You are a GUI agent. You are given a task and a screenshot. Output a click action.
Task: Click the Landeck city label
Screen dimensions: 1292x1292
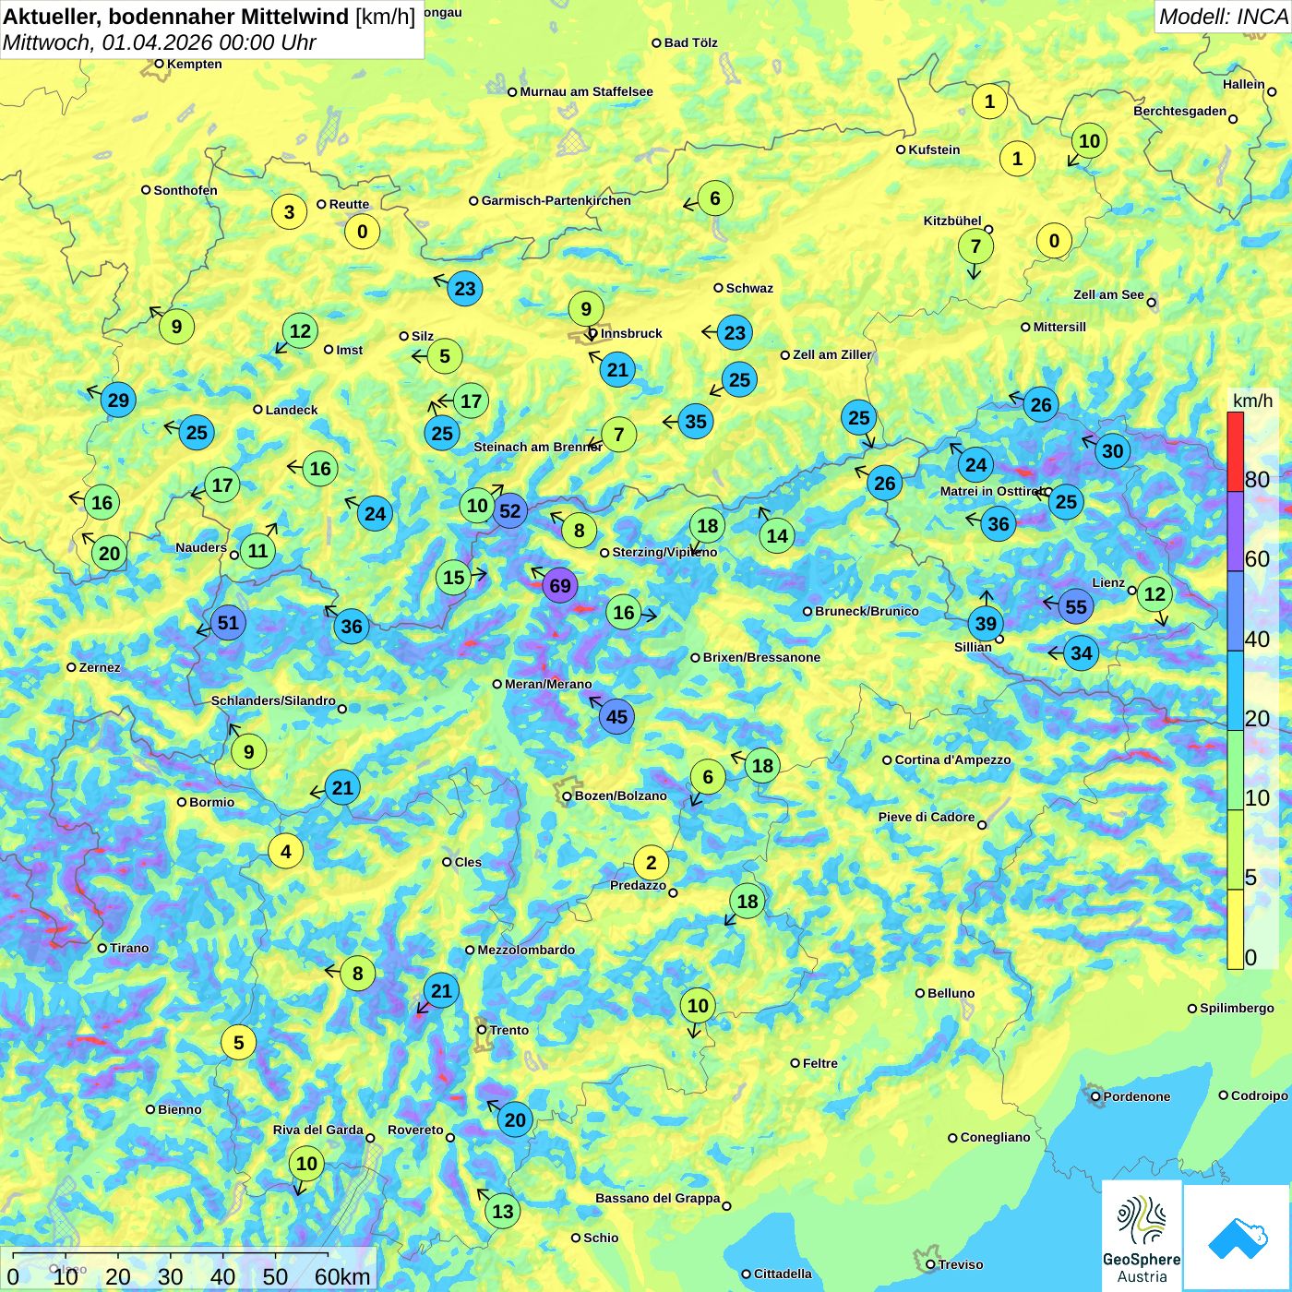point(292,410)
